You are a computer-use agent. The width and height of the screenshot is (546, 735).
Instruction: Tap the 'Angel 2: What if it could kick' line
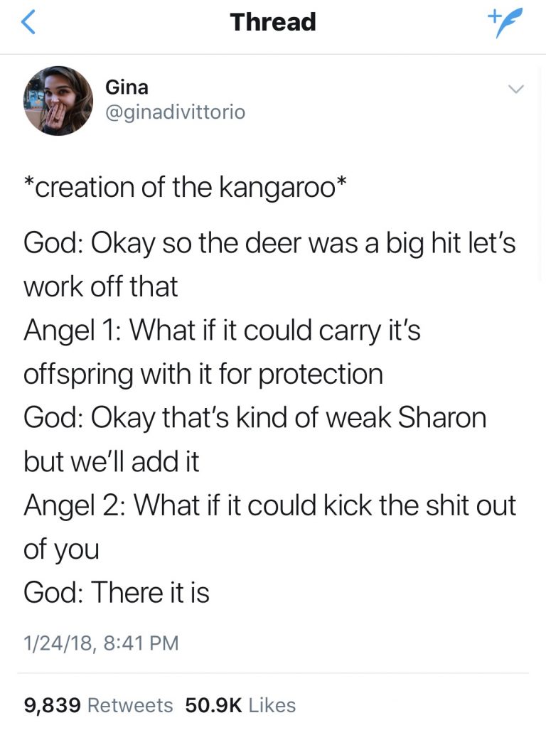click(270, 506)
